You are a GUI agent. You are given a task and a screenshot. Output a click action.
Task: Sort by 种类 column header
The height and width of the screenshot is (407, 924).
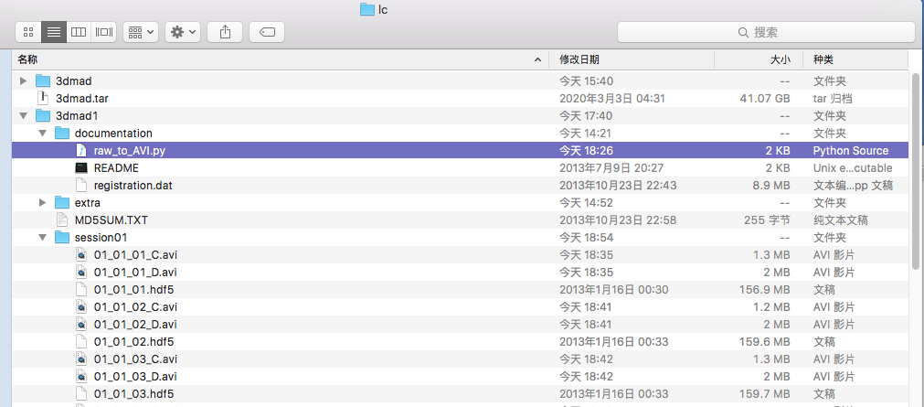[x=856, y=59]
